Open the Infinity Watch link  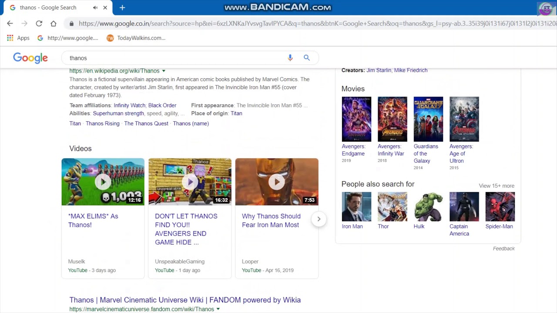[x=129, y=105]
